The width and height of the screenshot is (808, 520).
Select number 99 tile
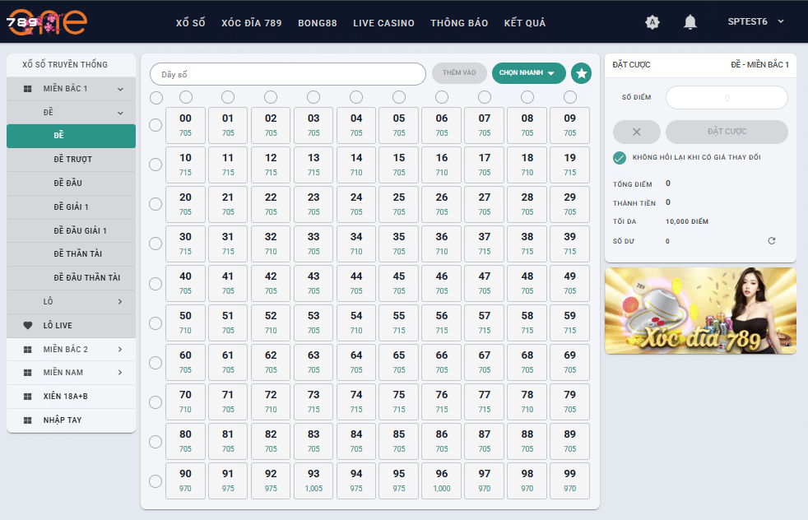tap(570, 481)
